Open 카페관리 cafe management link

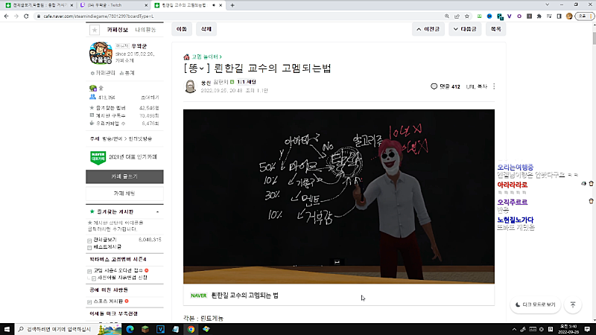tap(103, 73)
